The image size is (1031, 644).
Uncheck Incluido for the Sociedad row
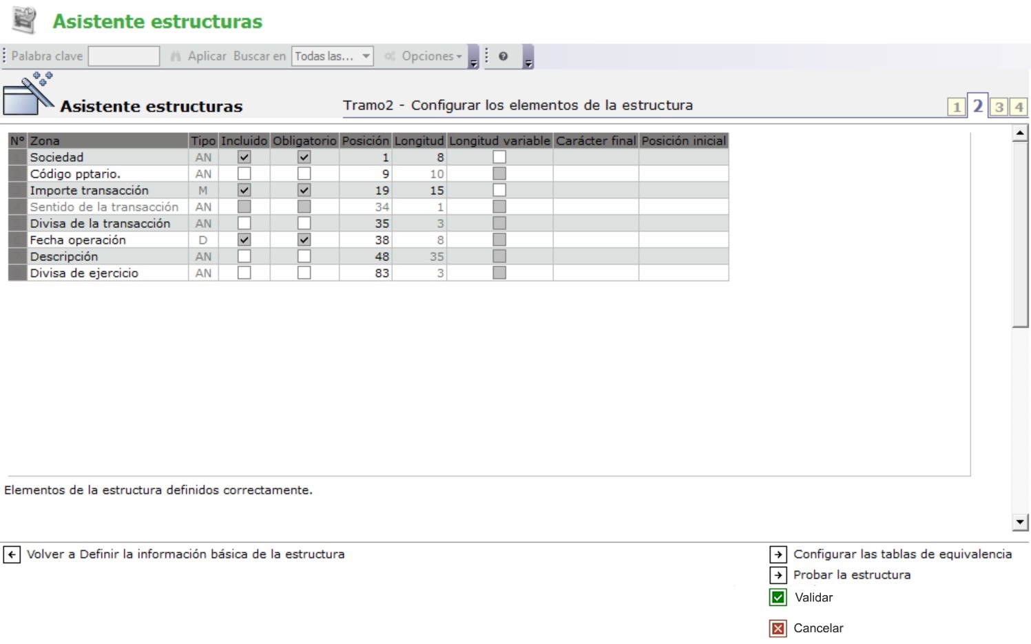244,157
